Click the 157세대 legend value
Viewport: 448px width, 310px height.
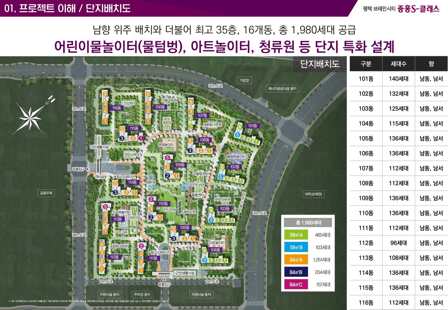(x=323, y=284)
